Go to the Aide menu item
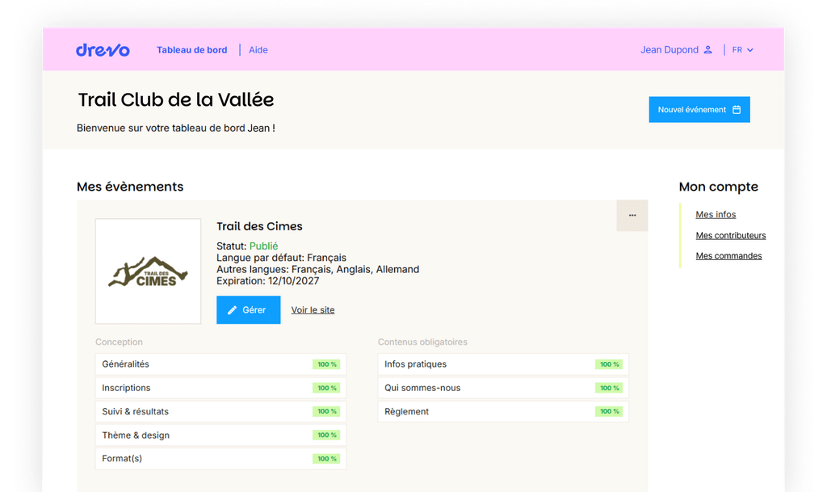 [258, 50]
